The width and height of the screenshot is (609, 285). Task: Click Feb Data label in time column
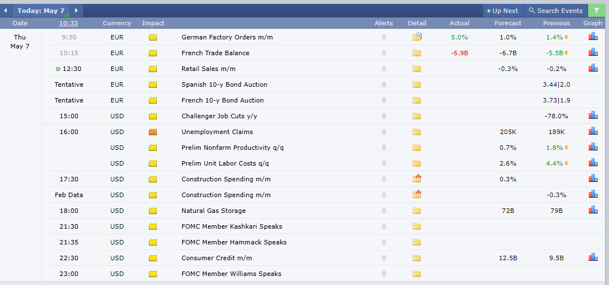(69, 195)
